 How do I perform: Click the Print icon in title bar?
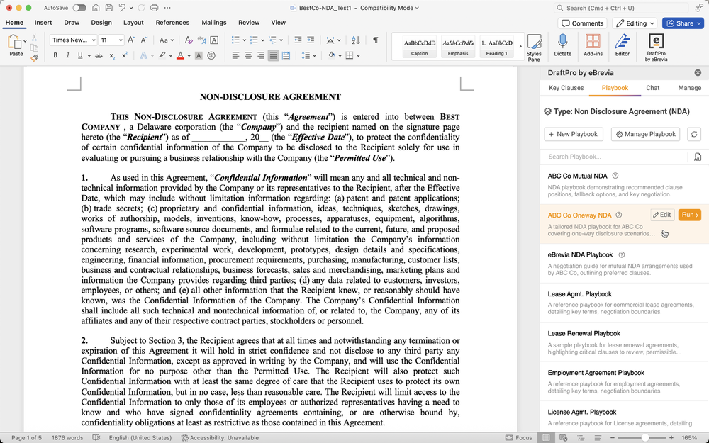click(x=154, y=8)
